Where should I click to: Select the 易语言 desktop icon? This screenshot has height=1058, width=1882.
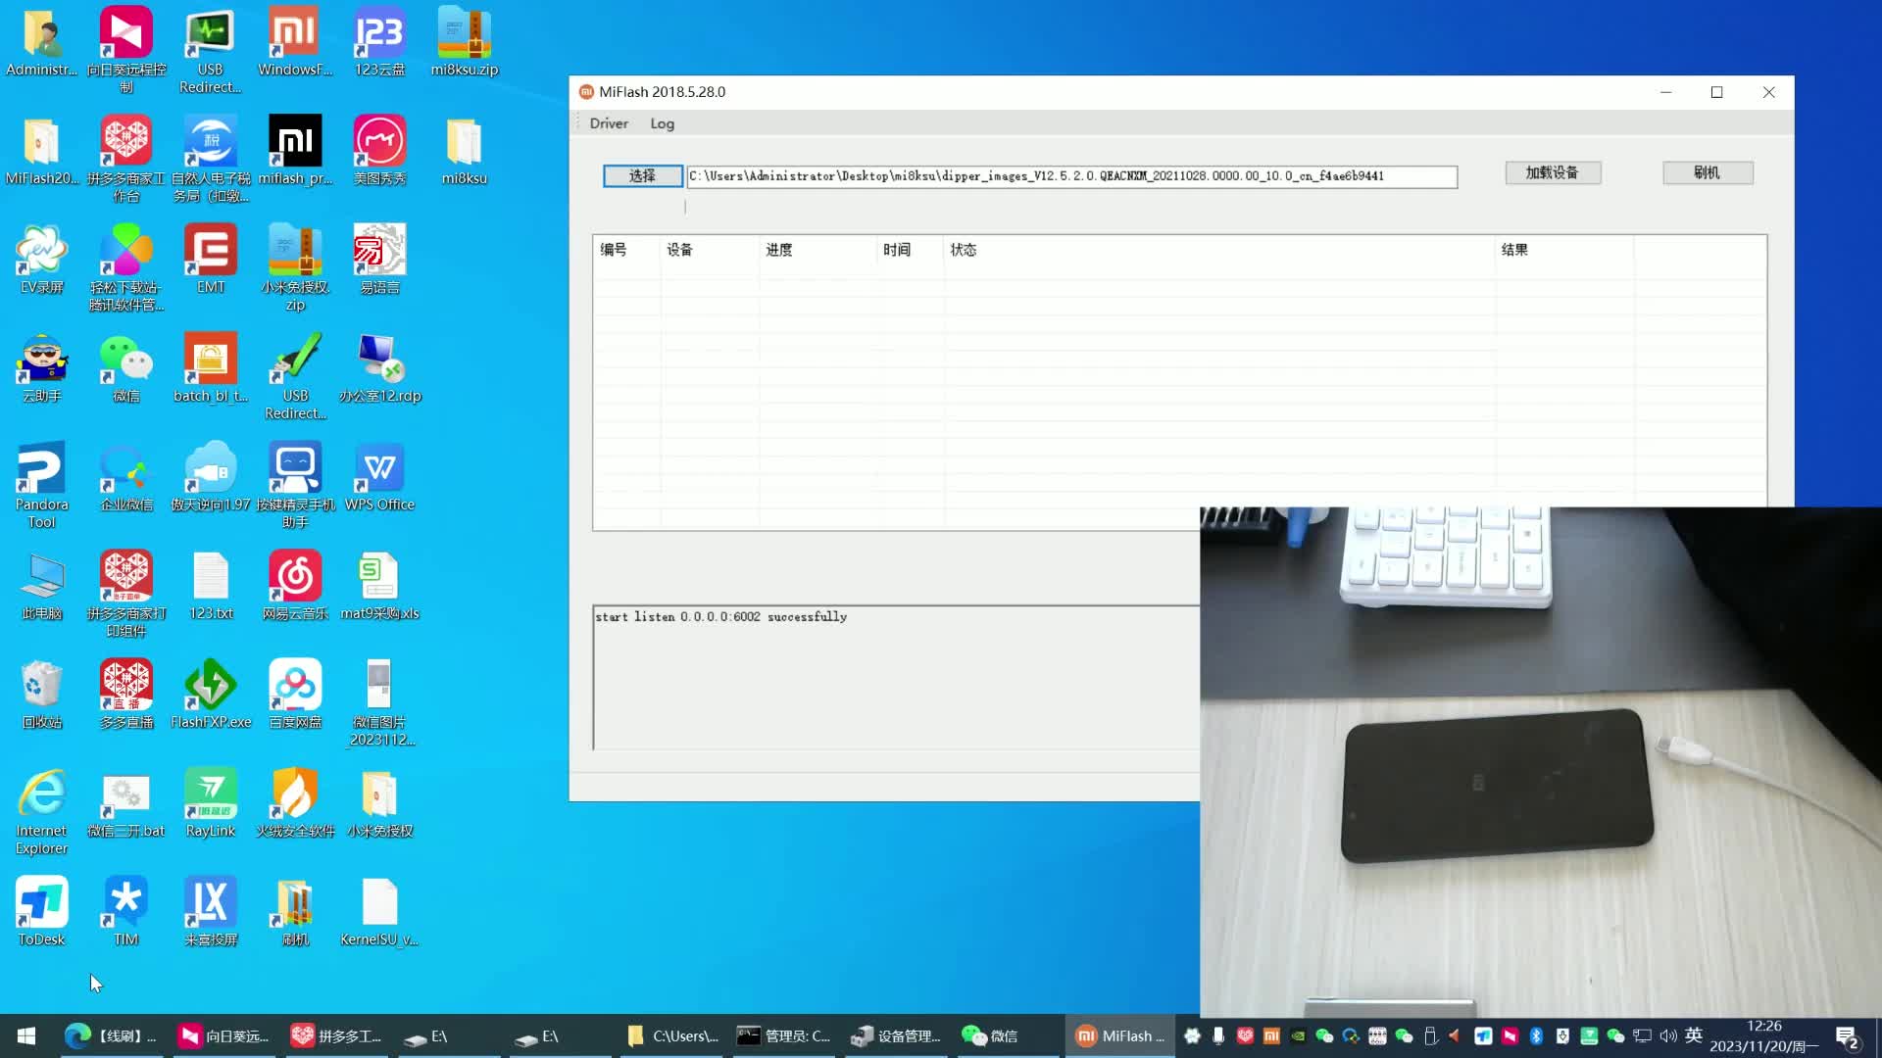[x=379, y=260]
